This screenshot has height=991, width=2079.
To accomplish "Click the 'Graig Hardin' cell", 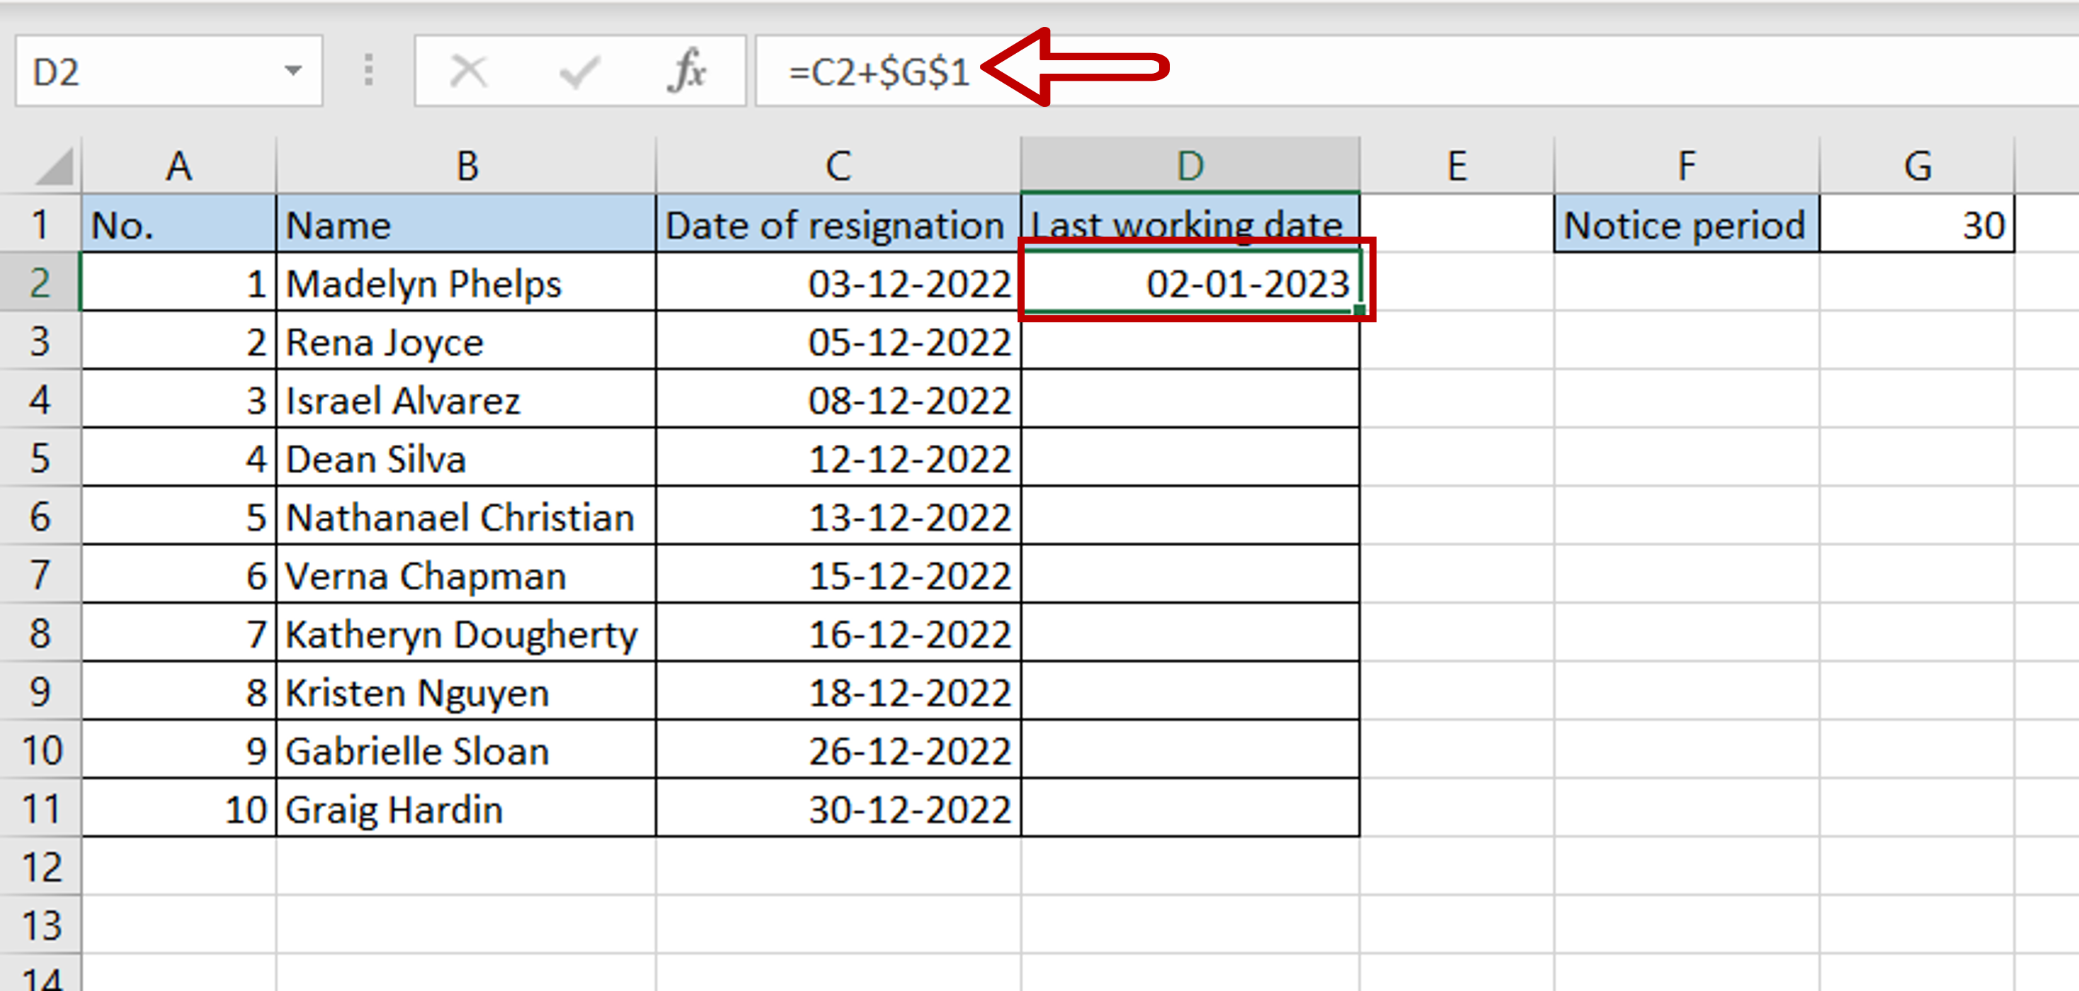I will click(x=467, y=808).
